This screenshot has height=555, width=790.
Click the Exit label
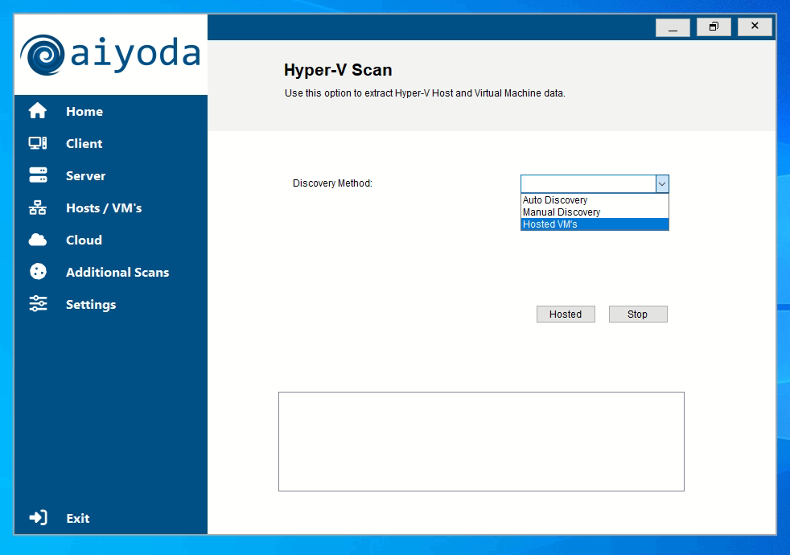pyautogui.click(x=77, y=518)
